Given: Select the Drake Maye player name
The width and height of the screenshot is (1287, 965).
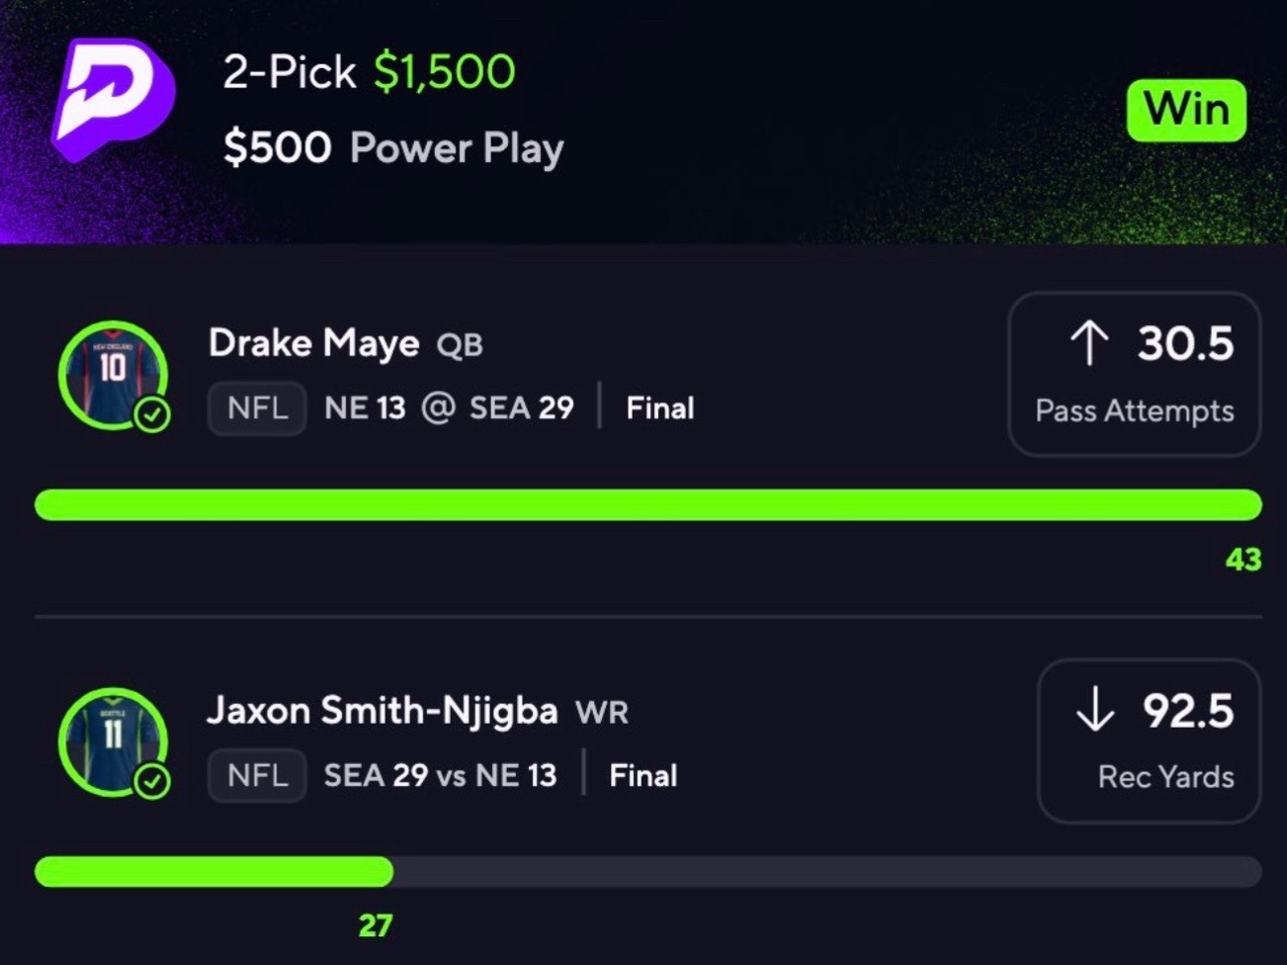Looking at the screenshot, I should [314, 343].
